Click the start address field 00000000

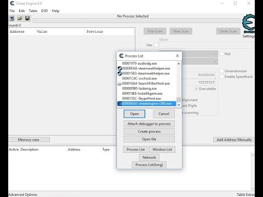[199, 75]
